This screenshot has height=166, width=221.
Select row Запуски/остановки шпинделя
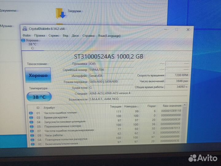coord(105,121)
